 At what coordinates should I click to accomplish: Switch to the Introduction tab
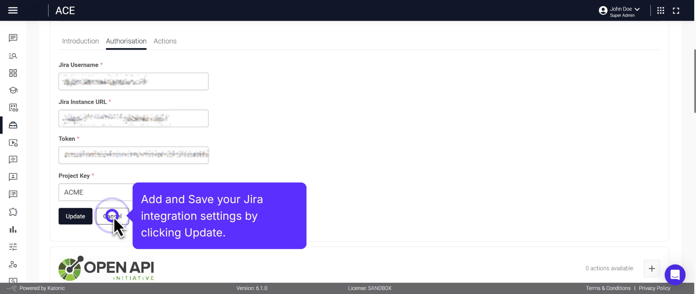point(80,41)
